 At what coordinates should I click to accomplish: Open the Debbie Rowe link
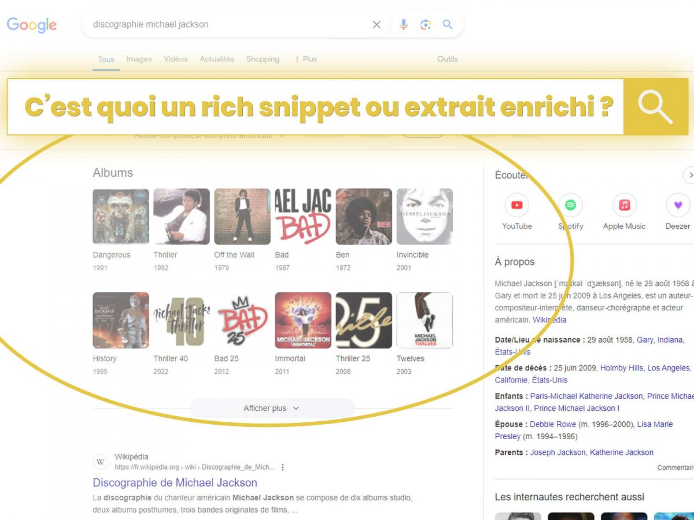pos(553,424)
